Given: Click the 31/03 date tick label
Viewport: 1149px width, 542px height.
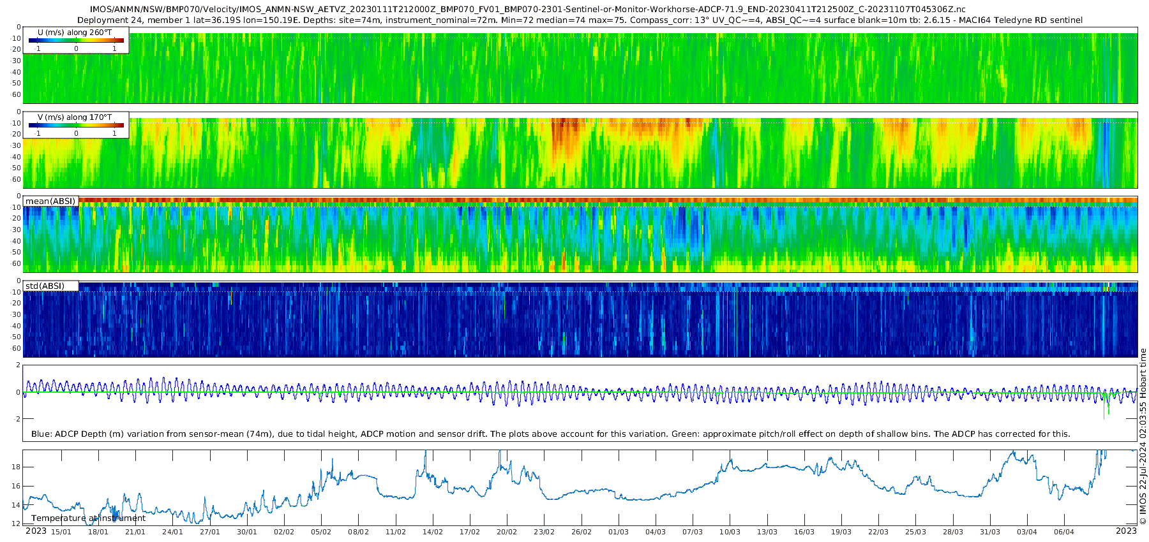Looking at the screenshot, I should [990, 532].
